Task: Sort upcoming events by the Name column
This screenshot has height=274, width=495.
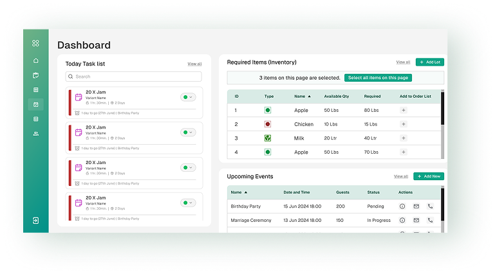Action: 239,192
